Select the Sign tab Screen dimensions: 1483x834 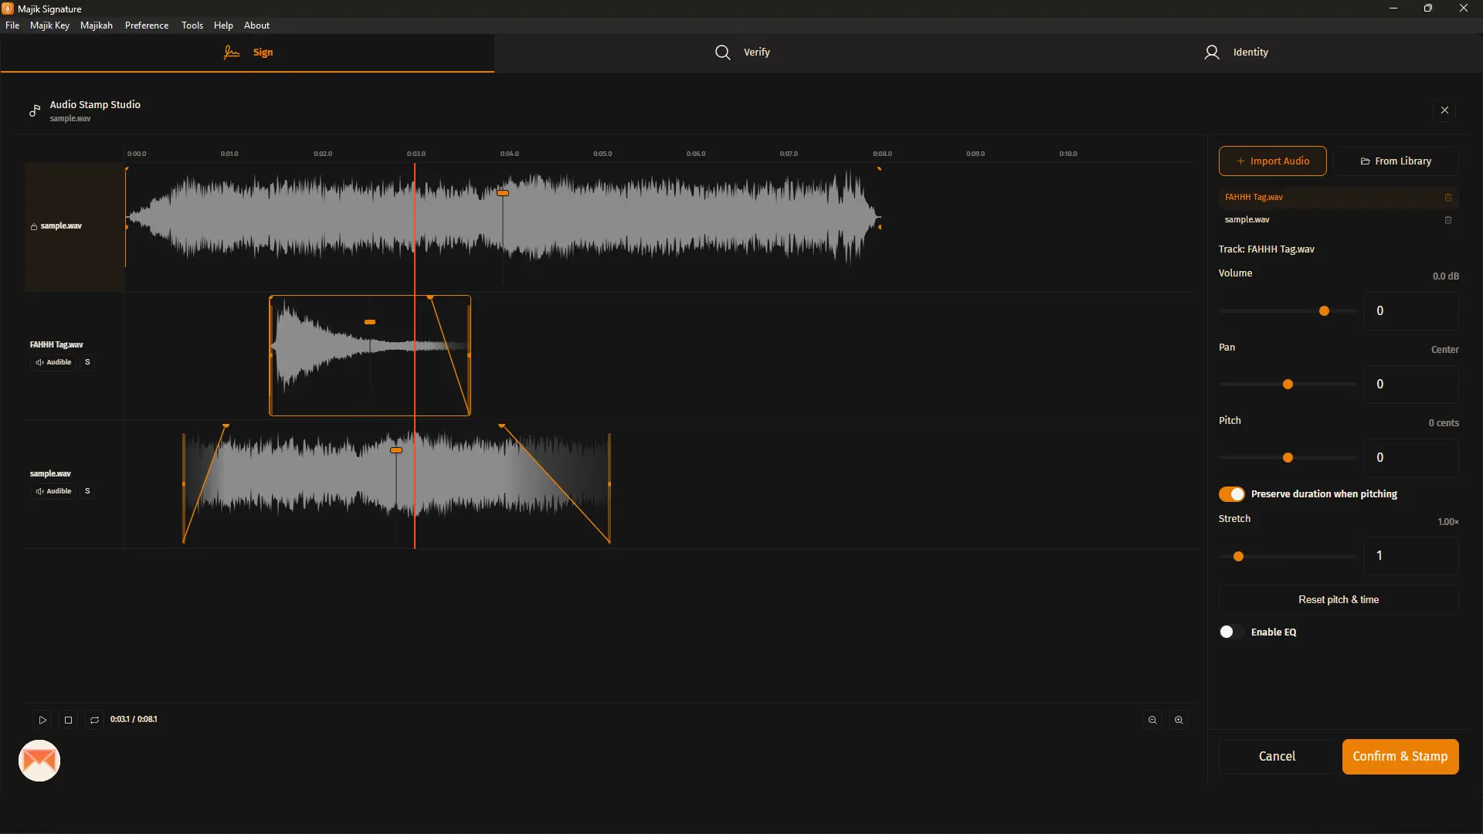point(247,53)
